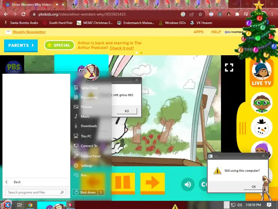Screen dimensions: 278x209
Task: Open the Santa Bombs Arabs bookmark
Action: [x=21, y=23]
